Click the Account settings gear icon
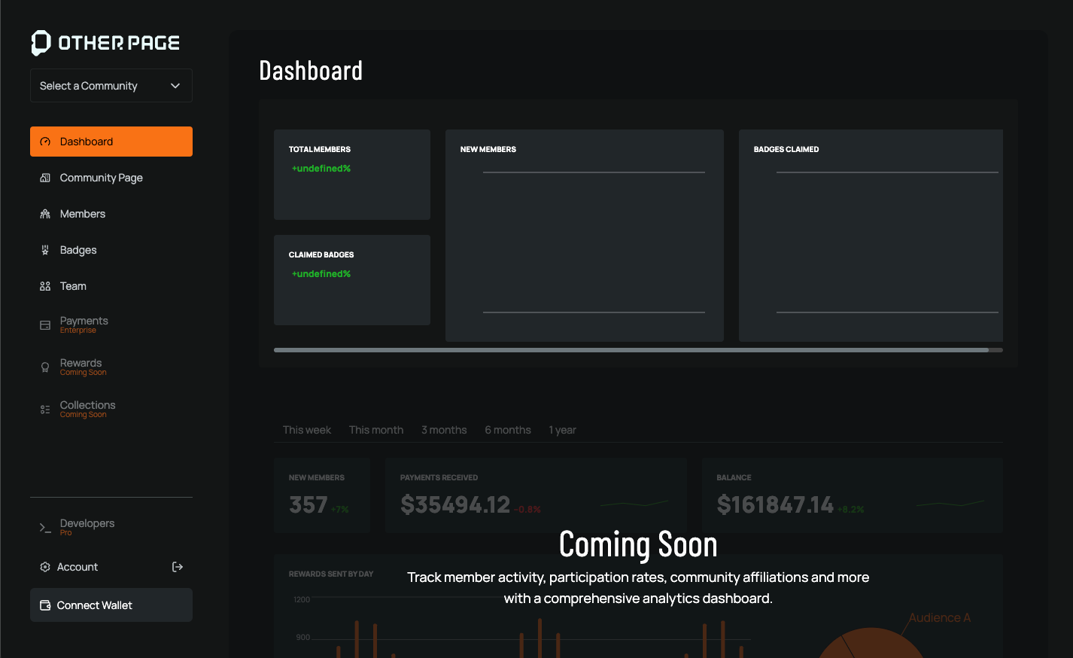Viewport: 1073px width, 658px height. coord(45,567)
